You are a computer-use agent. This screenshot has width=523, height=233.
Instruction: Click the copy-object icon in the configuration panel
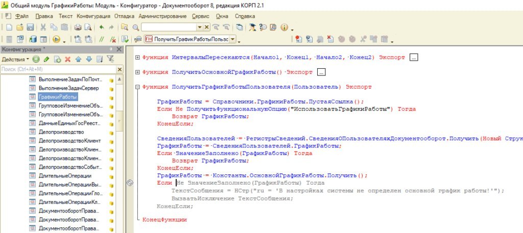point(57,59)
